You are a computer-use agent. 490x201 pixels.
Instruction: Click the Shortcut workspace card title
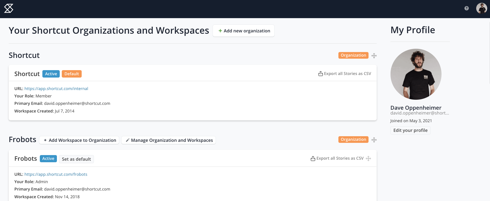[x=27, y=74]
